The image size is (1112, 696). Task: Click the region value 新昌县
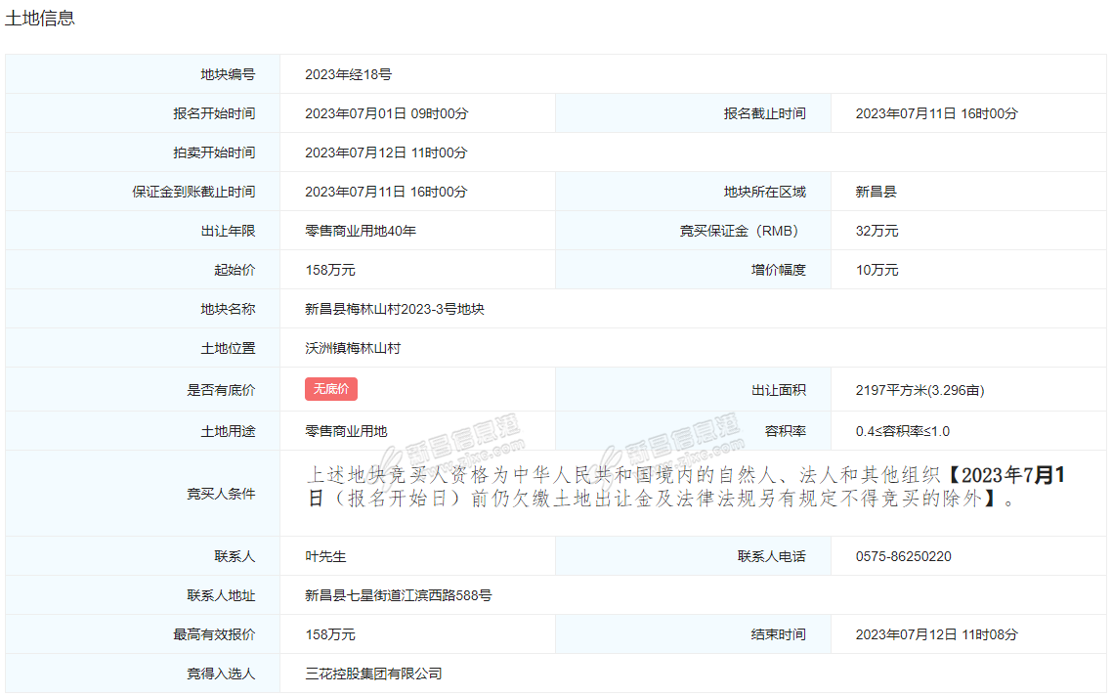876,192
